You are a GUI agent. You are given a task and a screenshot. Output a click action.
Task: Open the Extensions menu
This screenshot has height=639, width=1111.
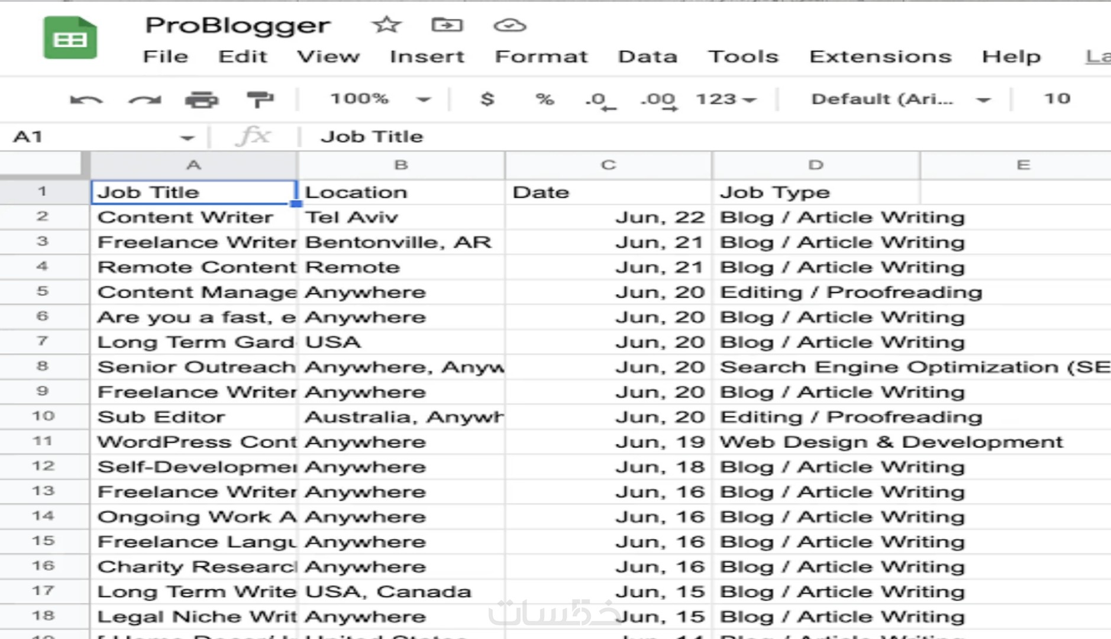(x=880, y=56)
